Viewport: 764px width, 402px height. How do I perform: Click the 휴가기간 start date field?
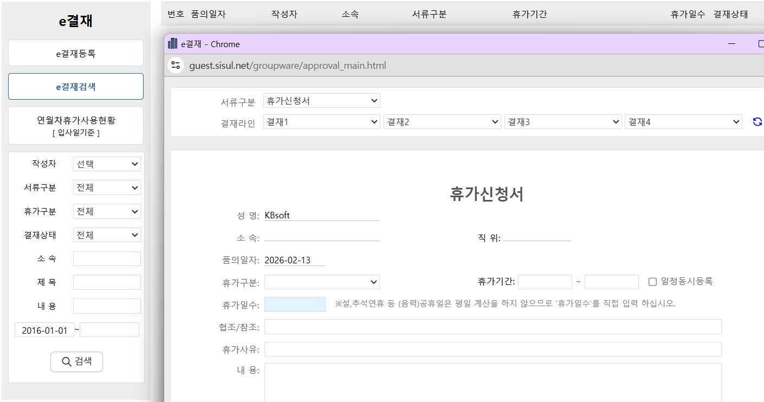[545, 282]
